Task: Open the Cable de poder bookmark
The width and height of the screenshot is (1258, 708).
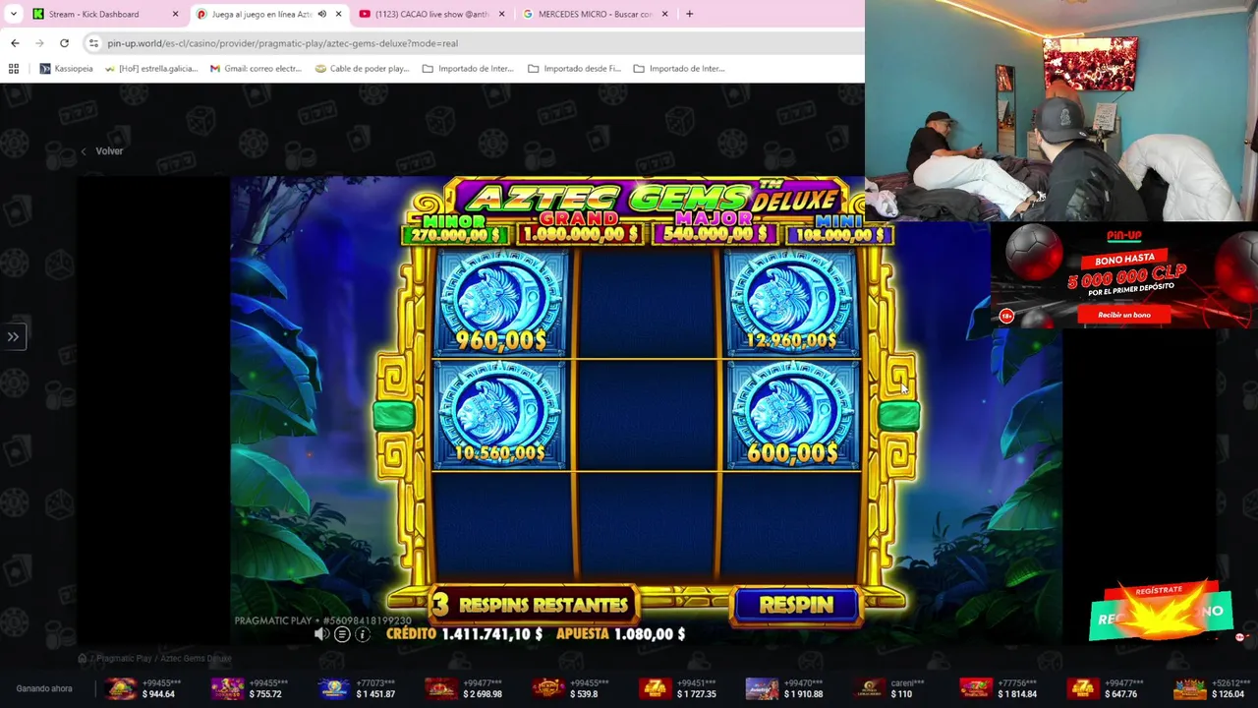Action: [x=362, y=69]
